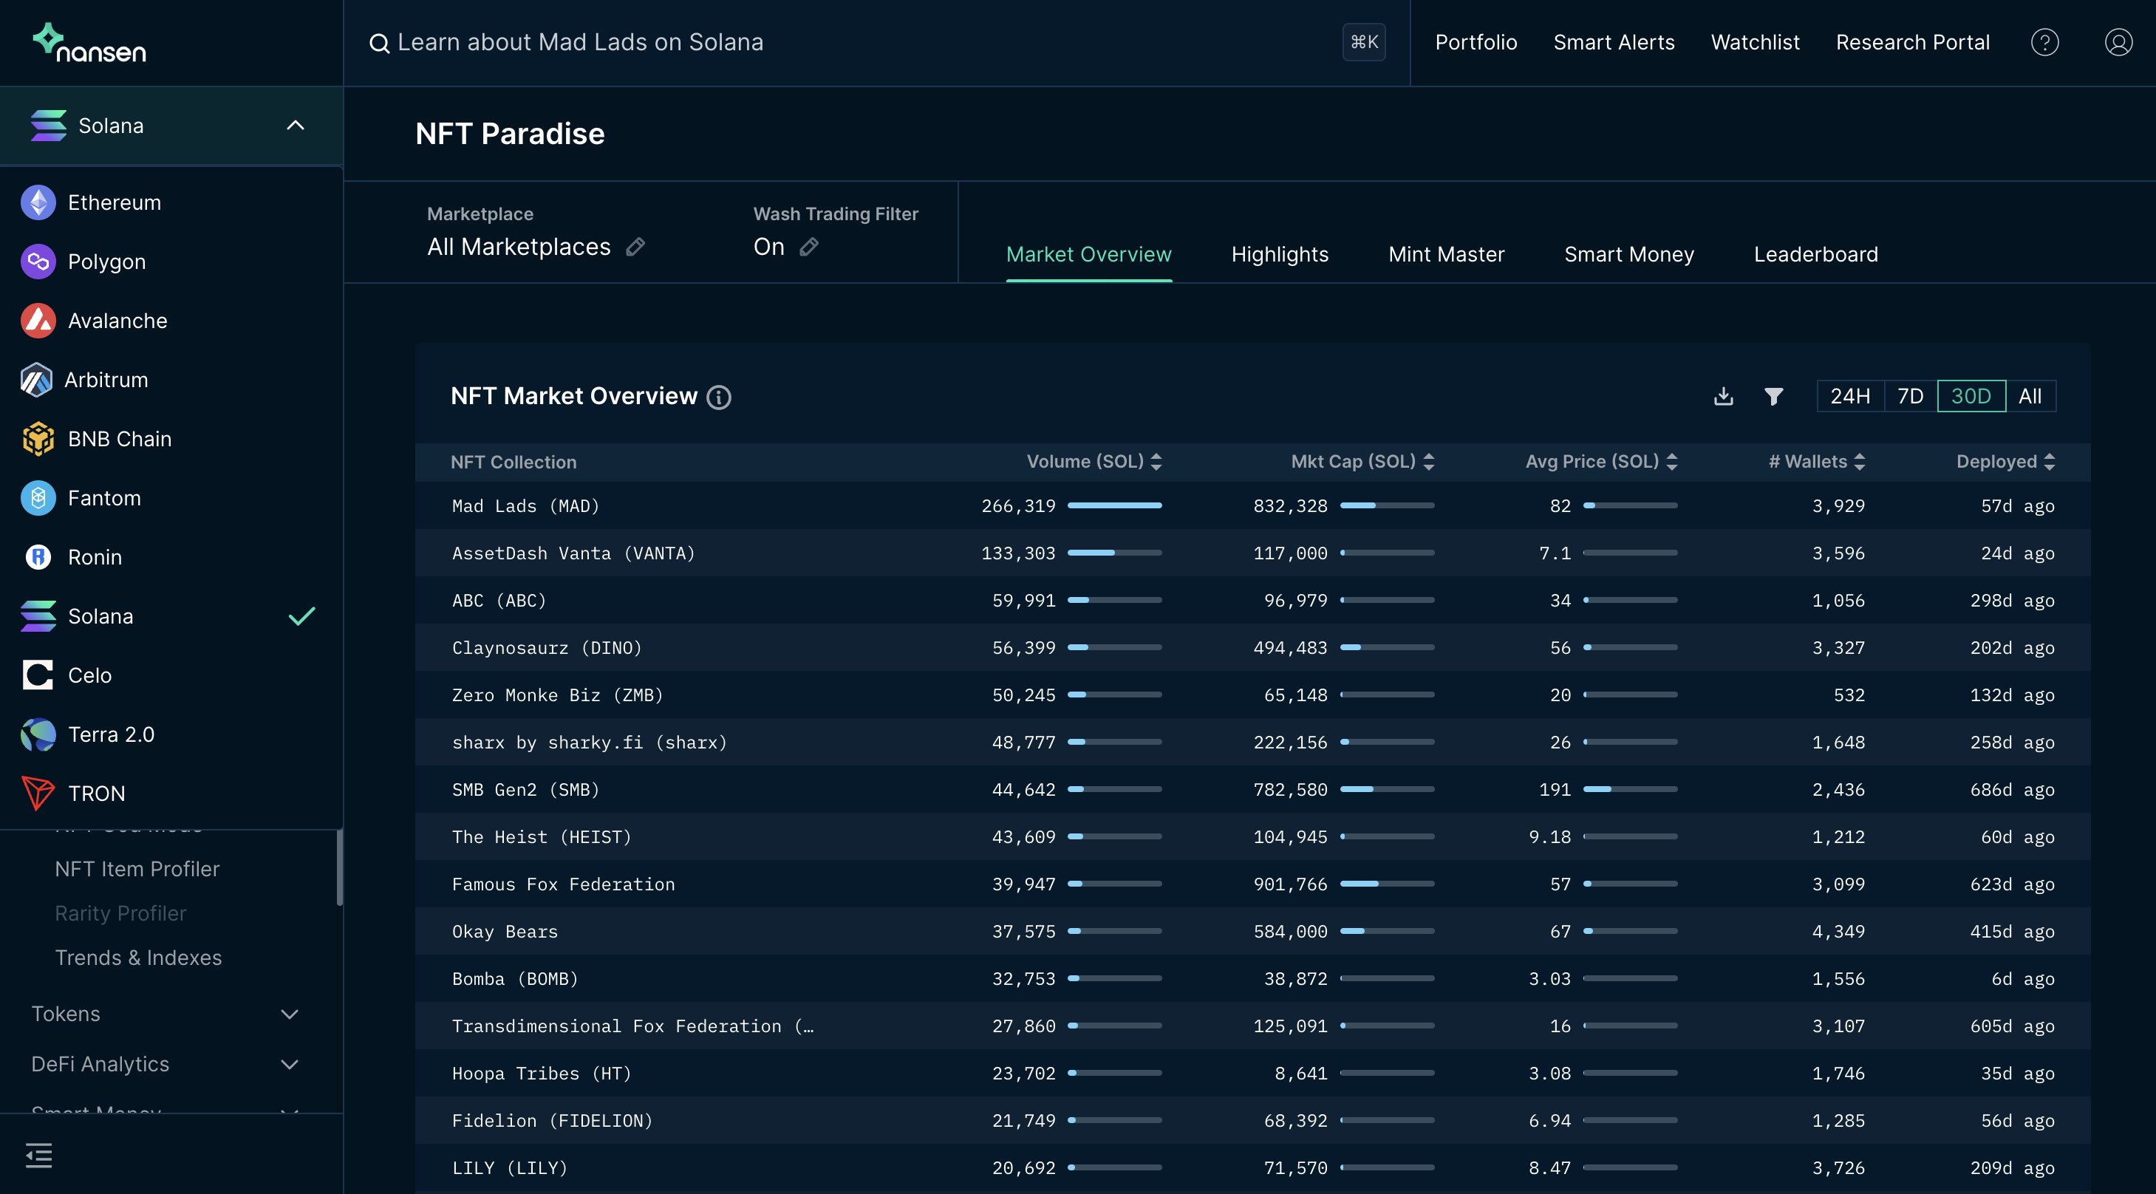Image resolution: width=2156 pixels, height=1194 pixels.
Task: Collapse the sidebar with the menu icon
Action: pos(38,1156)
